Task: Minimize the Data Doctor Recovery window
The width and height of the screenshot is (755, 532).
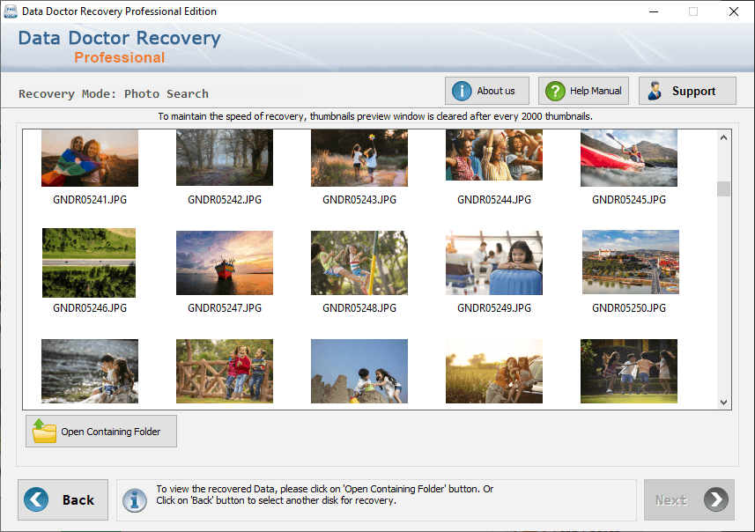Action: pyautogui.click(x=654, y=11)
